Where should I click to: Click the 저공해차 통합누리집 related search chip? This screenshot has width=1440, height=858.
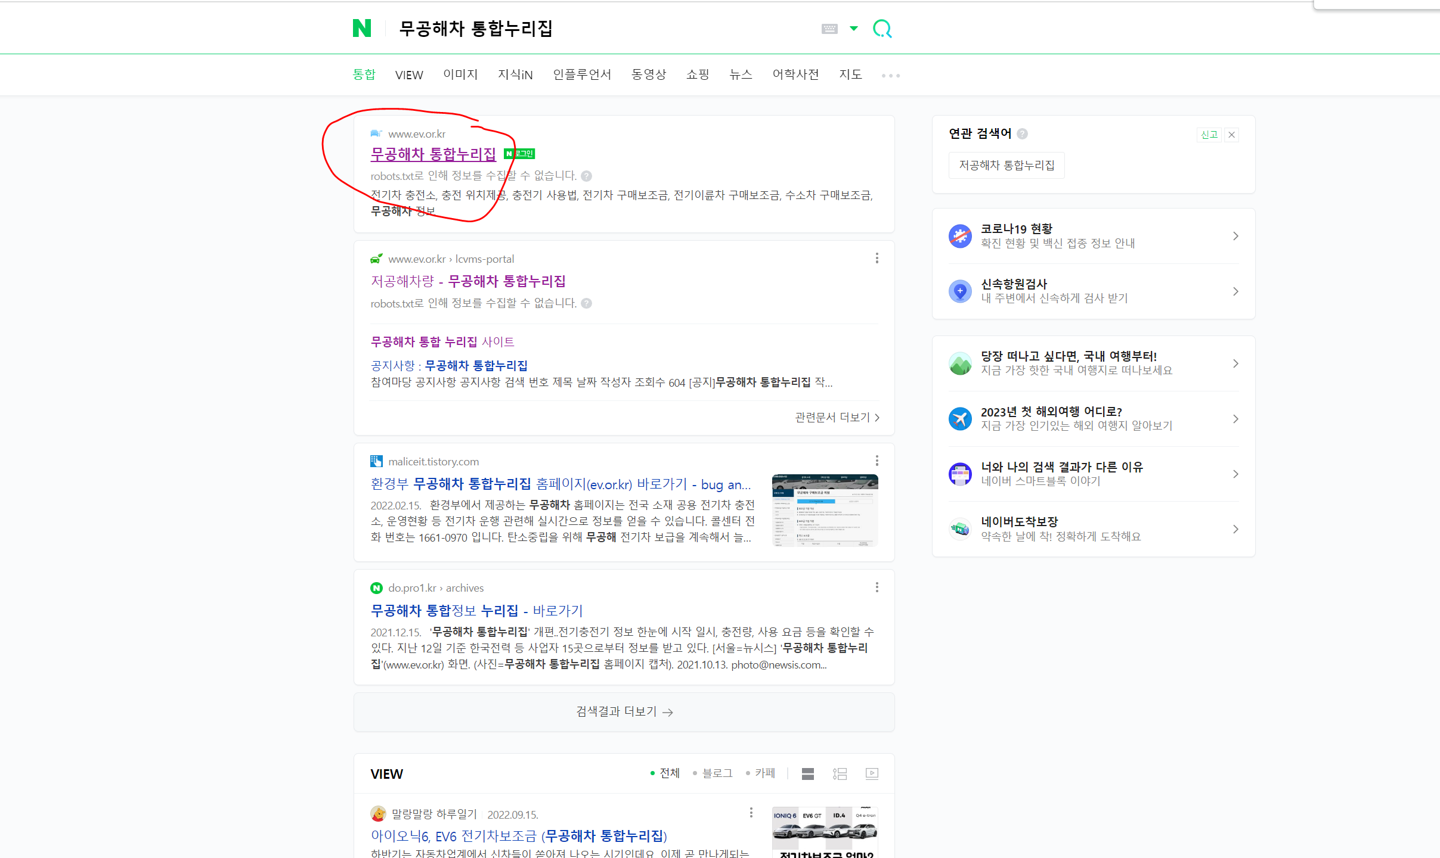pyautogui.click(x=1007, y=165)
